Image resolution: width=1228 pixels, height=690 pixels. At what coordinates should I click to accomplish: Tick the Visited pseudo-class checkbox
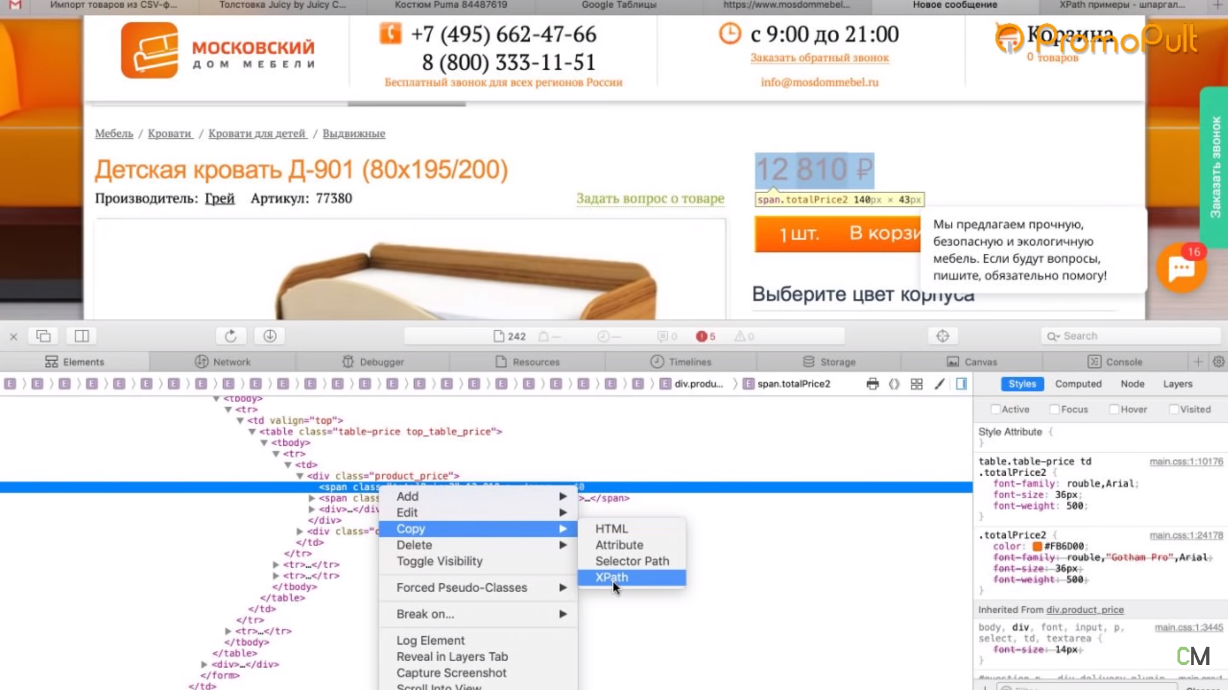(x=1174, y=409)
